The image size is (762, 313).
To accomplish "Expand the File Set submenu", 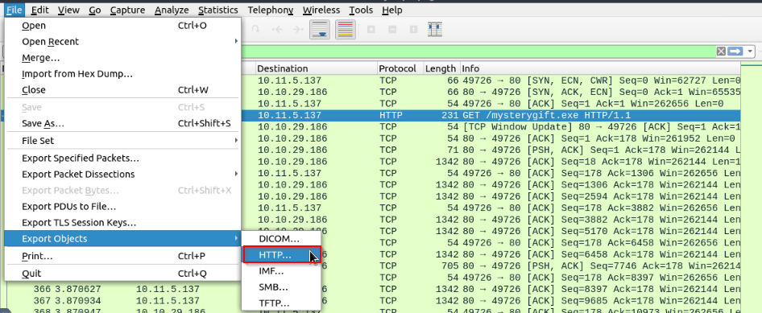I will [x=122, y=141].
